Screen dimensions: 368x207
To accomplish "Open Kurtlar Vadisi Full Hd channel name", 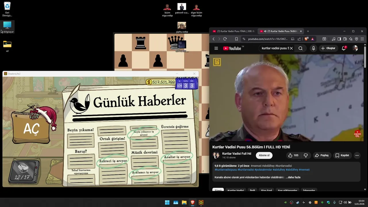I will point(237,154).
